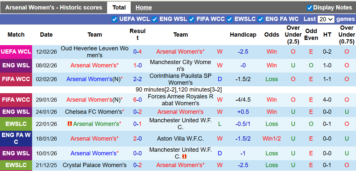The height and width of the screenshot is (171, 356).
Task: Click the dark blue ENG FA WC league badge
Action: (x=16, y=139)
